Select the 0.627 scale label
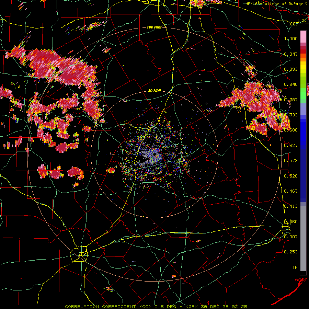This screenshot has height=309, width=309. click(x=291, y=146)
